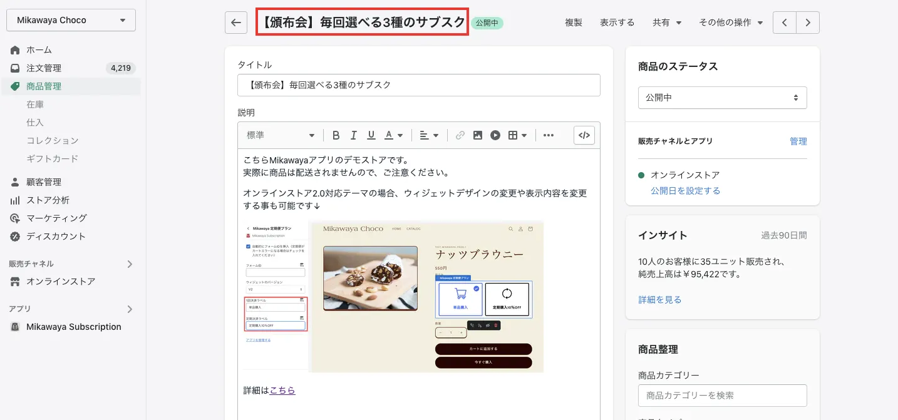
Task: Click the 複製 button
Action: (x=574, y=23)
